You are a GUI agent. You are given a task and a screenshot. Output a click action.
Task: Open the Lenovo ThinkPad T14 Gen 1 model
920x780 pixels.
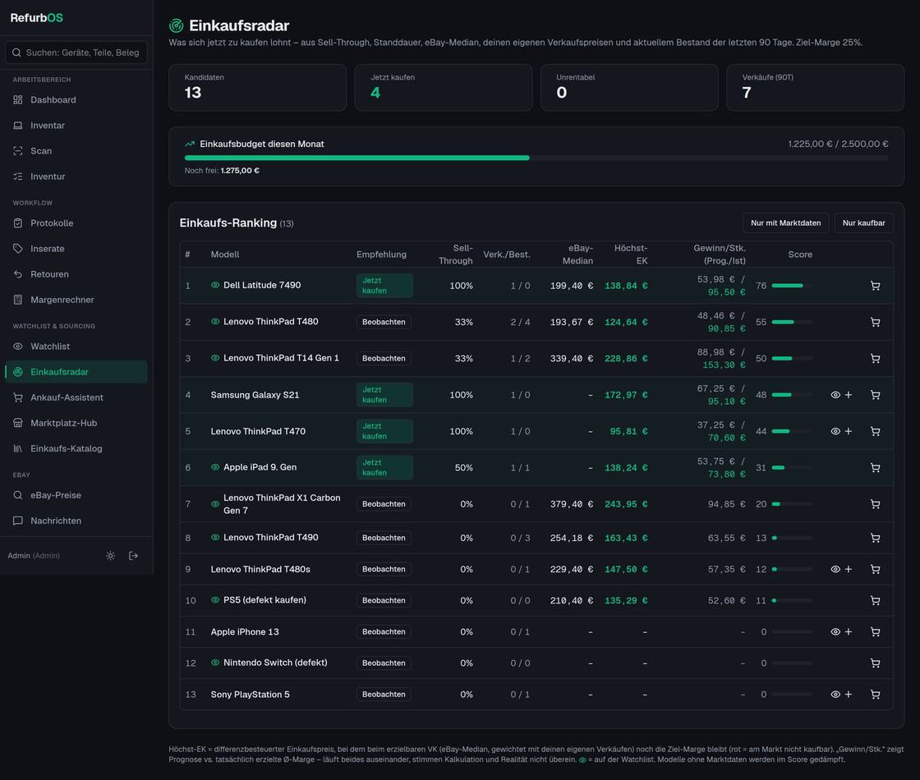pyautogui.click(x=281, y=358)
